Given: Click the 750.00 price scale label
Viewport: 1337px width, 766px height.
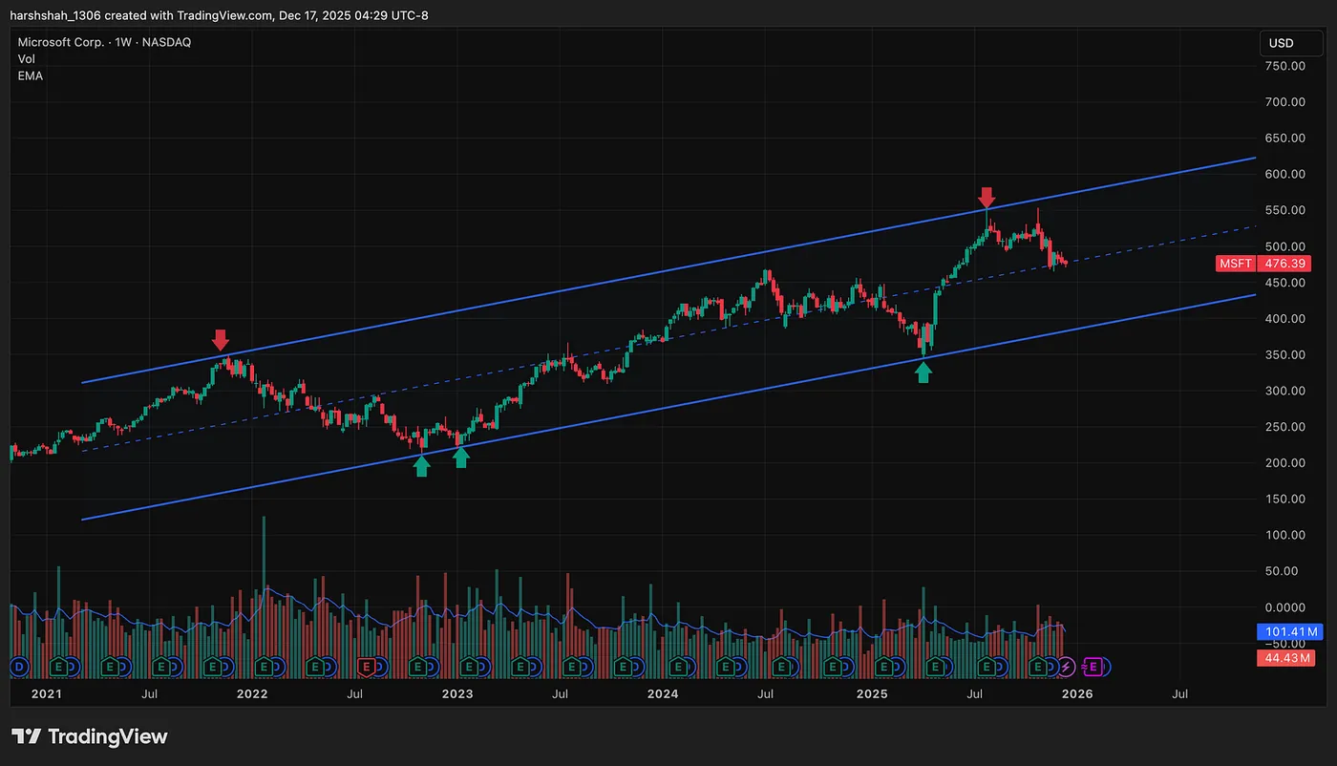Looking at the screenshot, I should click(1284, 66).
